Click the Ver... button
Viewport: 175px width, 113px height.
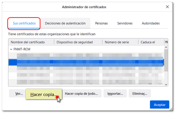point(17,93)
